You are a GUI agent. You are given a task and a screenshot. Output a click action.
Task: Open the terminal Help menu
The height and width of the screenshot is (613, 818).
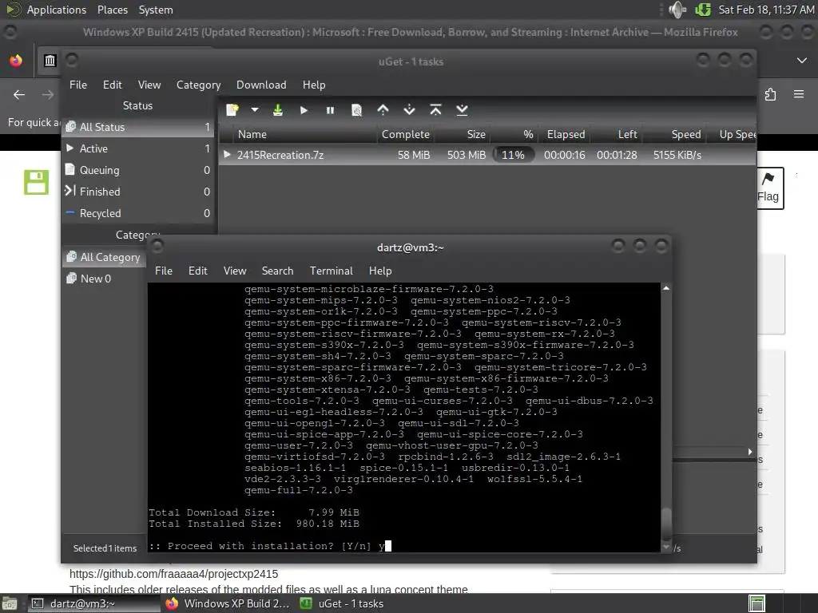pos(380,271)
